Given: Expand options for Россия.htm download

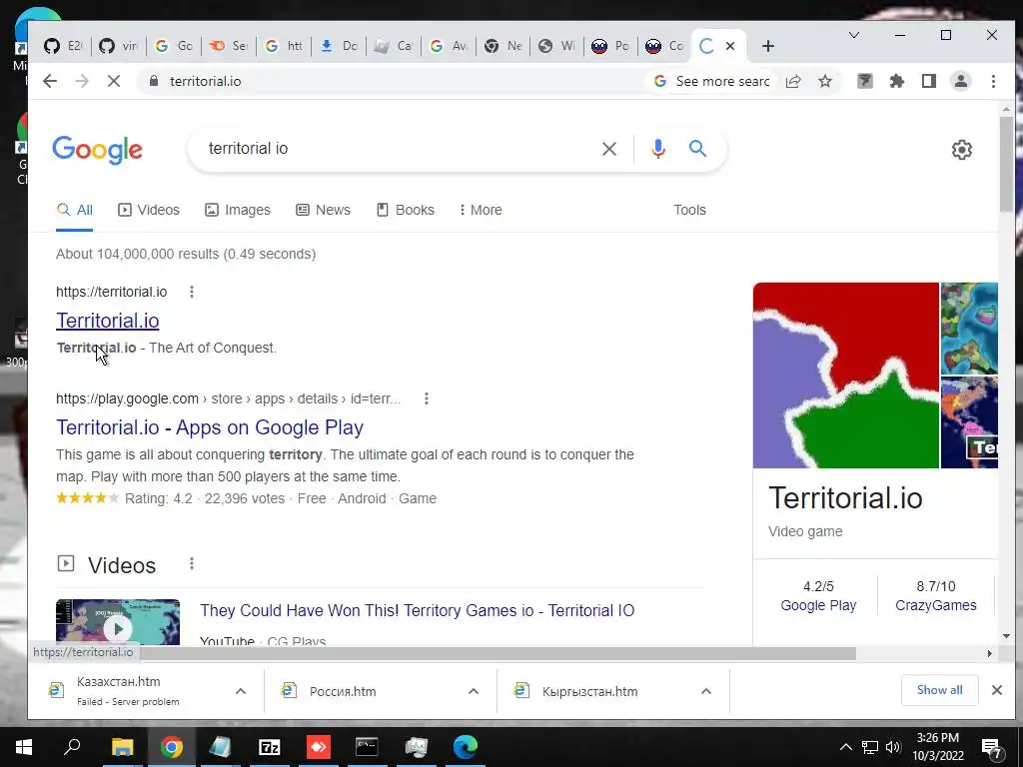Looking at the screenshot, I should [474, 691].
